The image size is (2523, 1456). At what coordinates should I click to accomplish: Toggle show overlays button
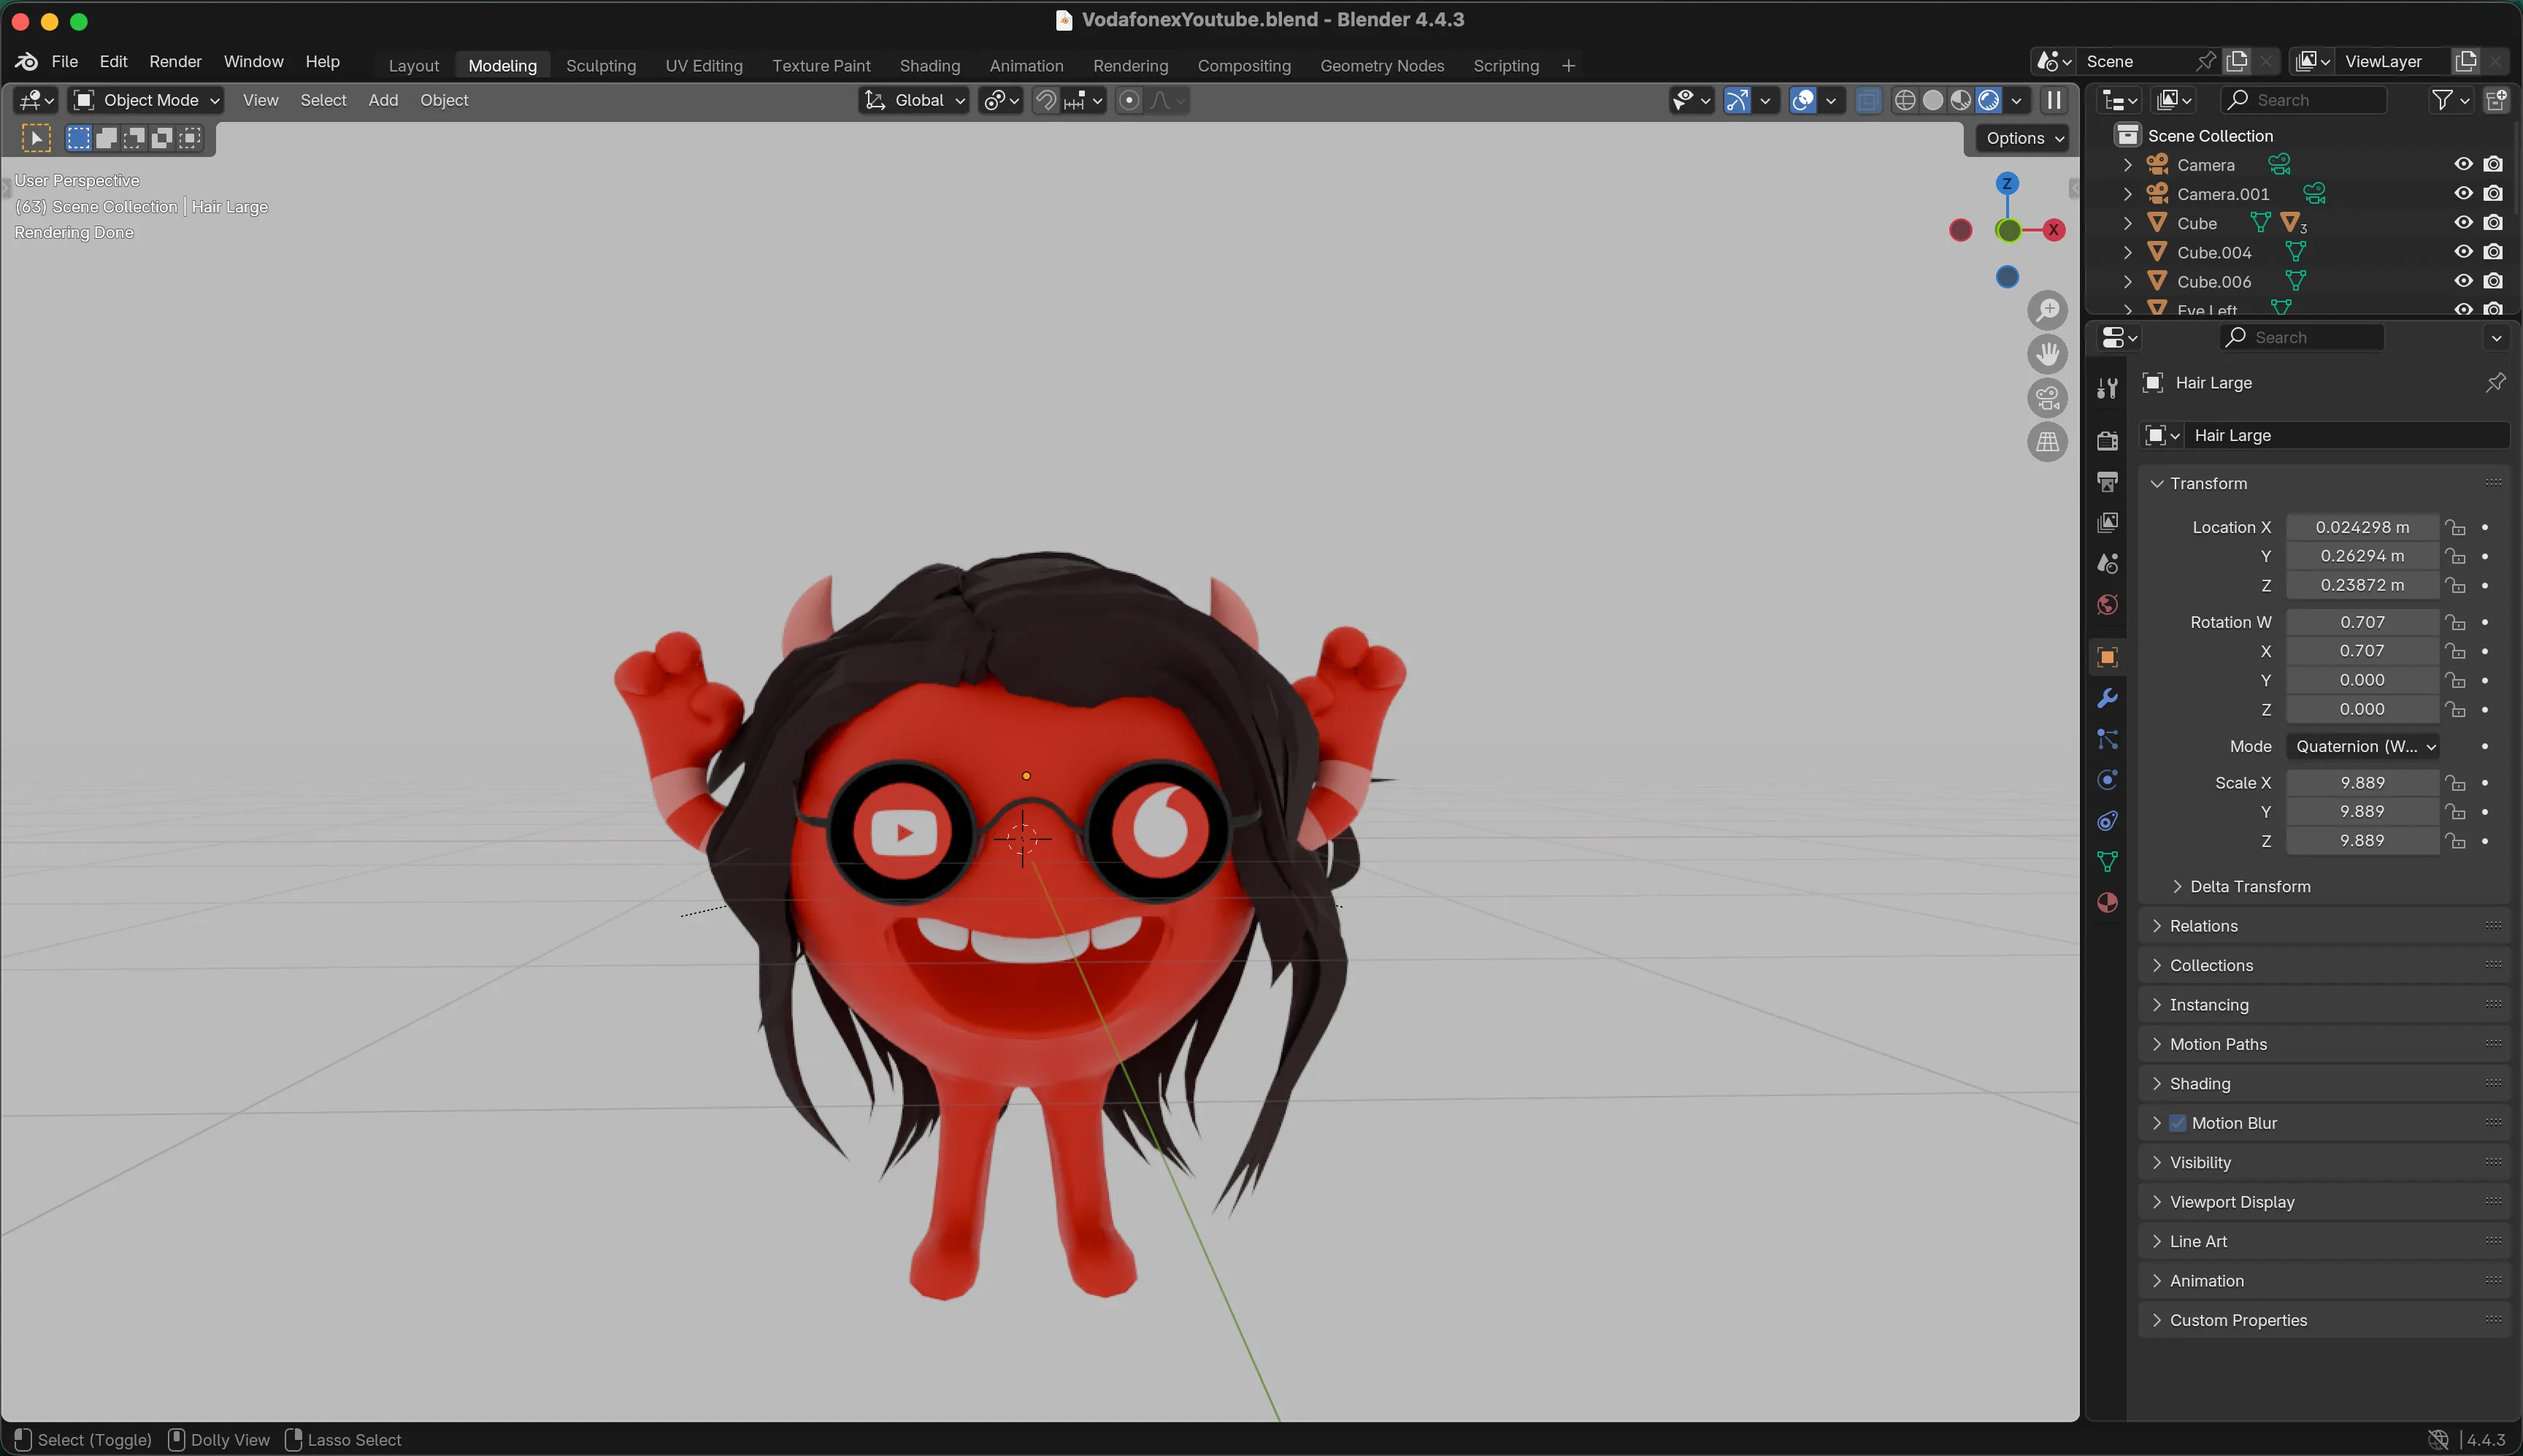1803,100
